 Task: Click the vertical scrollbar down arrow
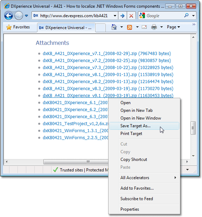pyautogui.click(x=193, y=156)
